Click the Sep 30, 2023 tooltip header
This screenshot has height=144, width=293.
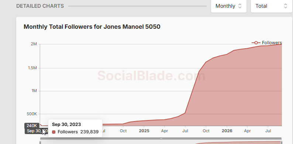66,124
